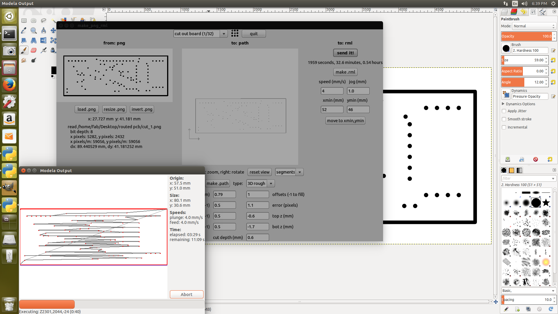Select the Flip tool
558x314 pixels.
click(x=43, y=40)
